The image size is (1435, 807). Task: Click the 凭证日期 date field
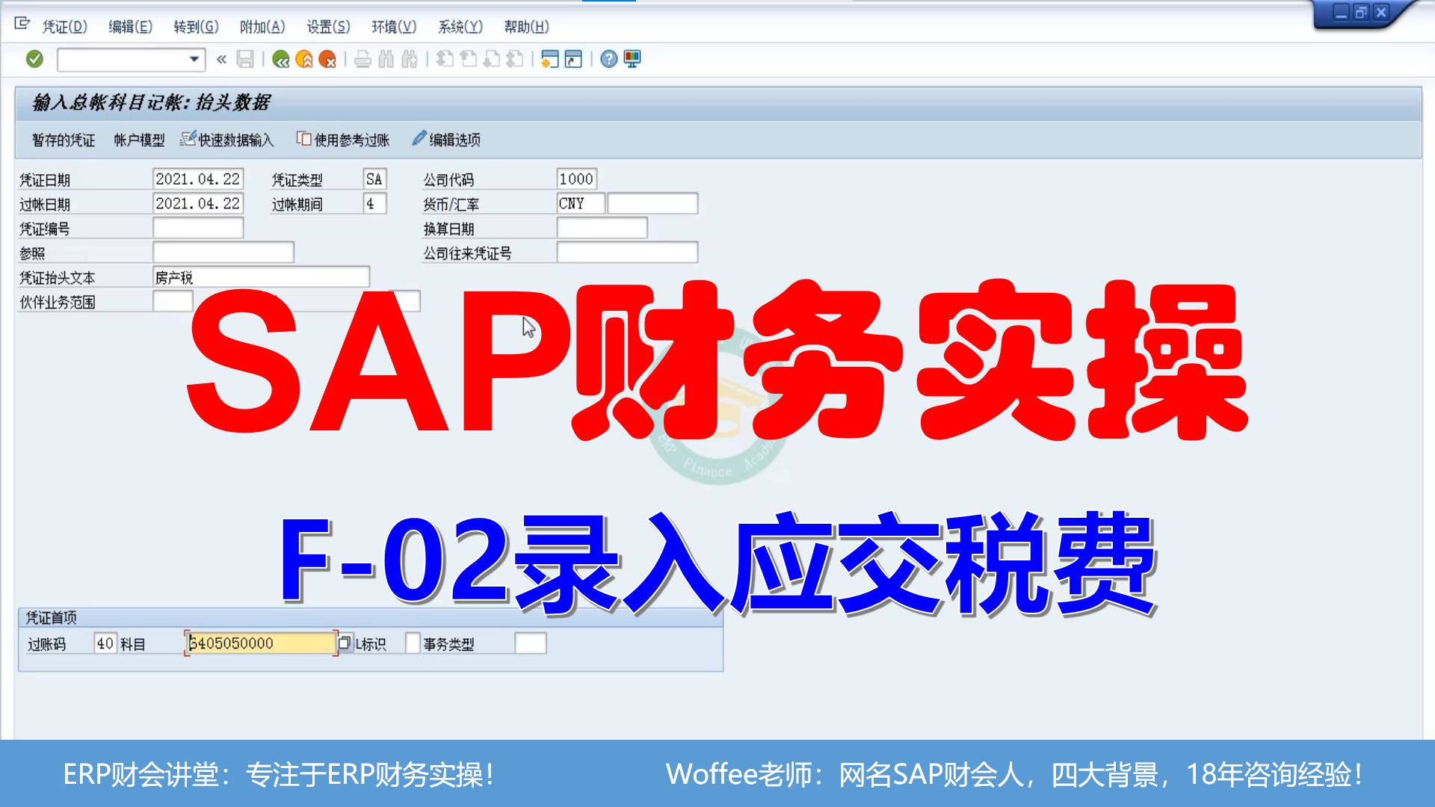tap(198, 179)
